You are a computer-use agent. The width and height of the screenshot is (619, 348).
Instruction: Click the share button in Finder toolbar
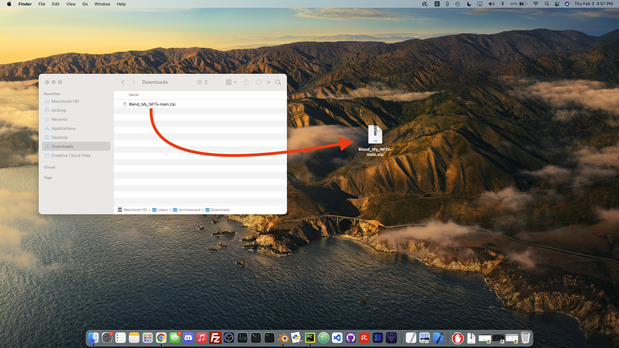tap(247, 82)
